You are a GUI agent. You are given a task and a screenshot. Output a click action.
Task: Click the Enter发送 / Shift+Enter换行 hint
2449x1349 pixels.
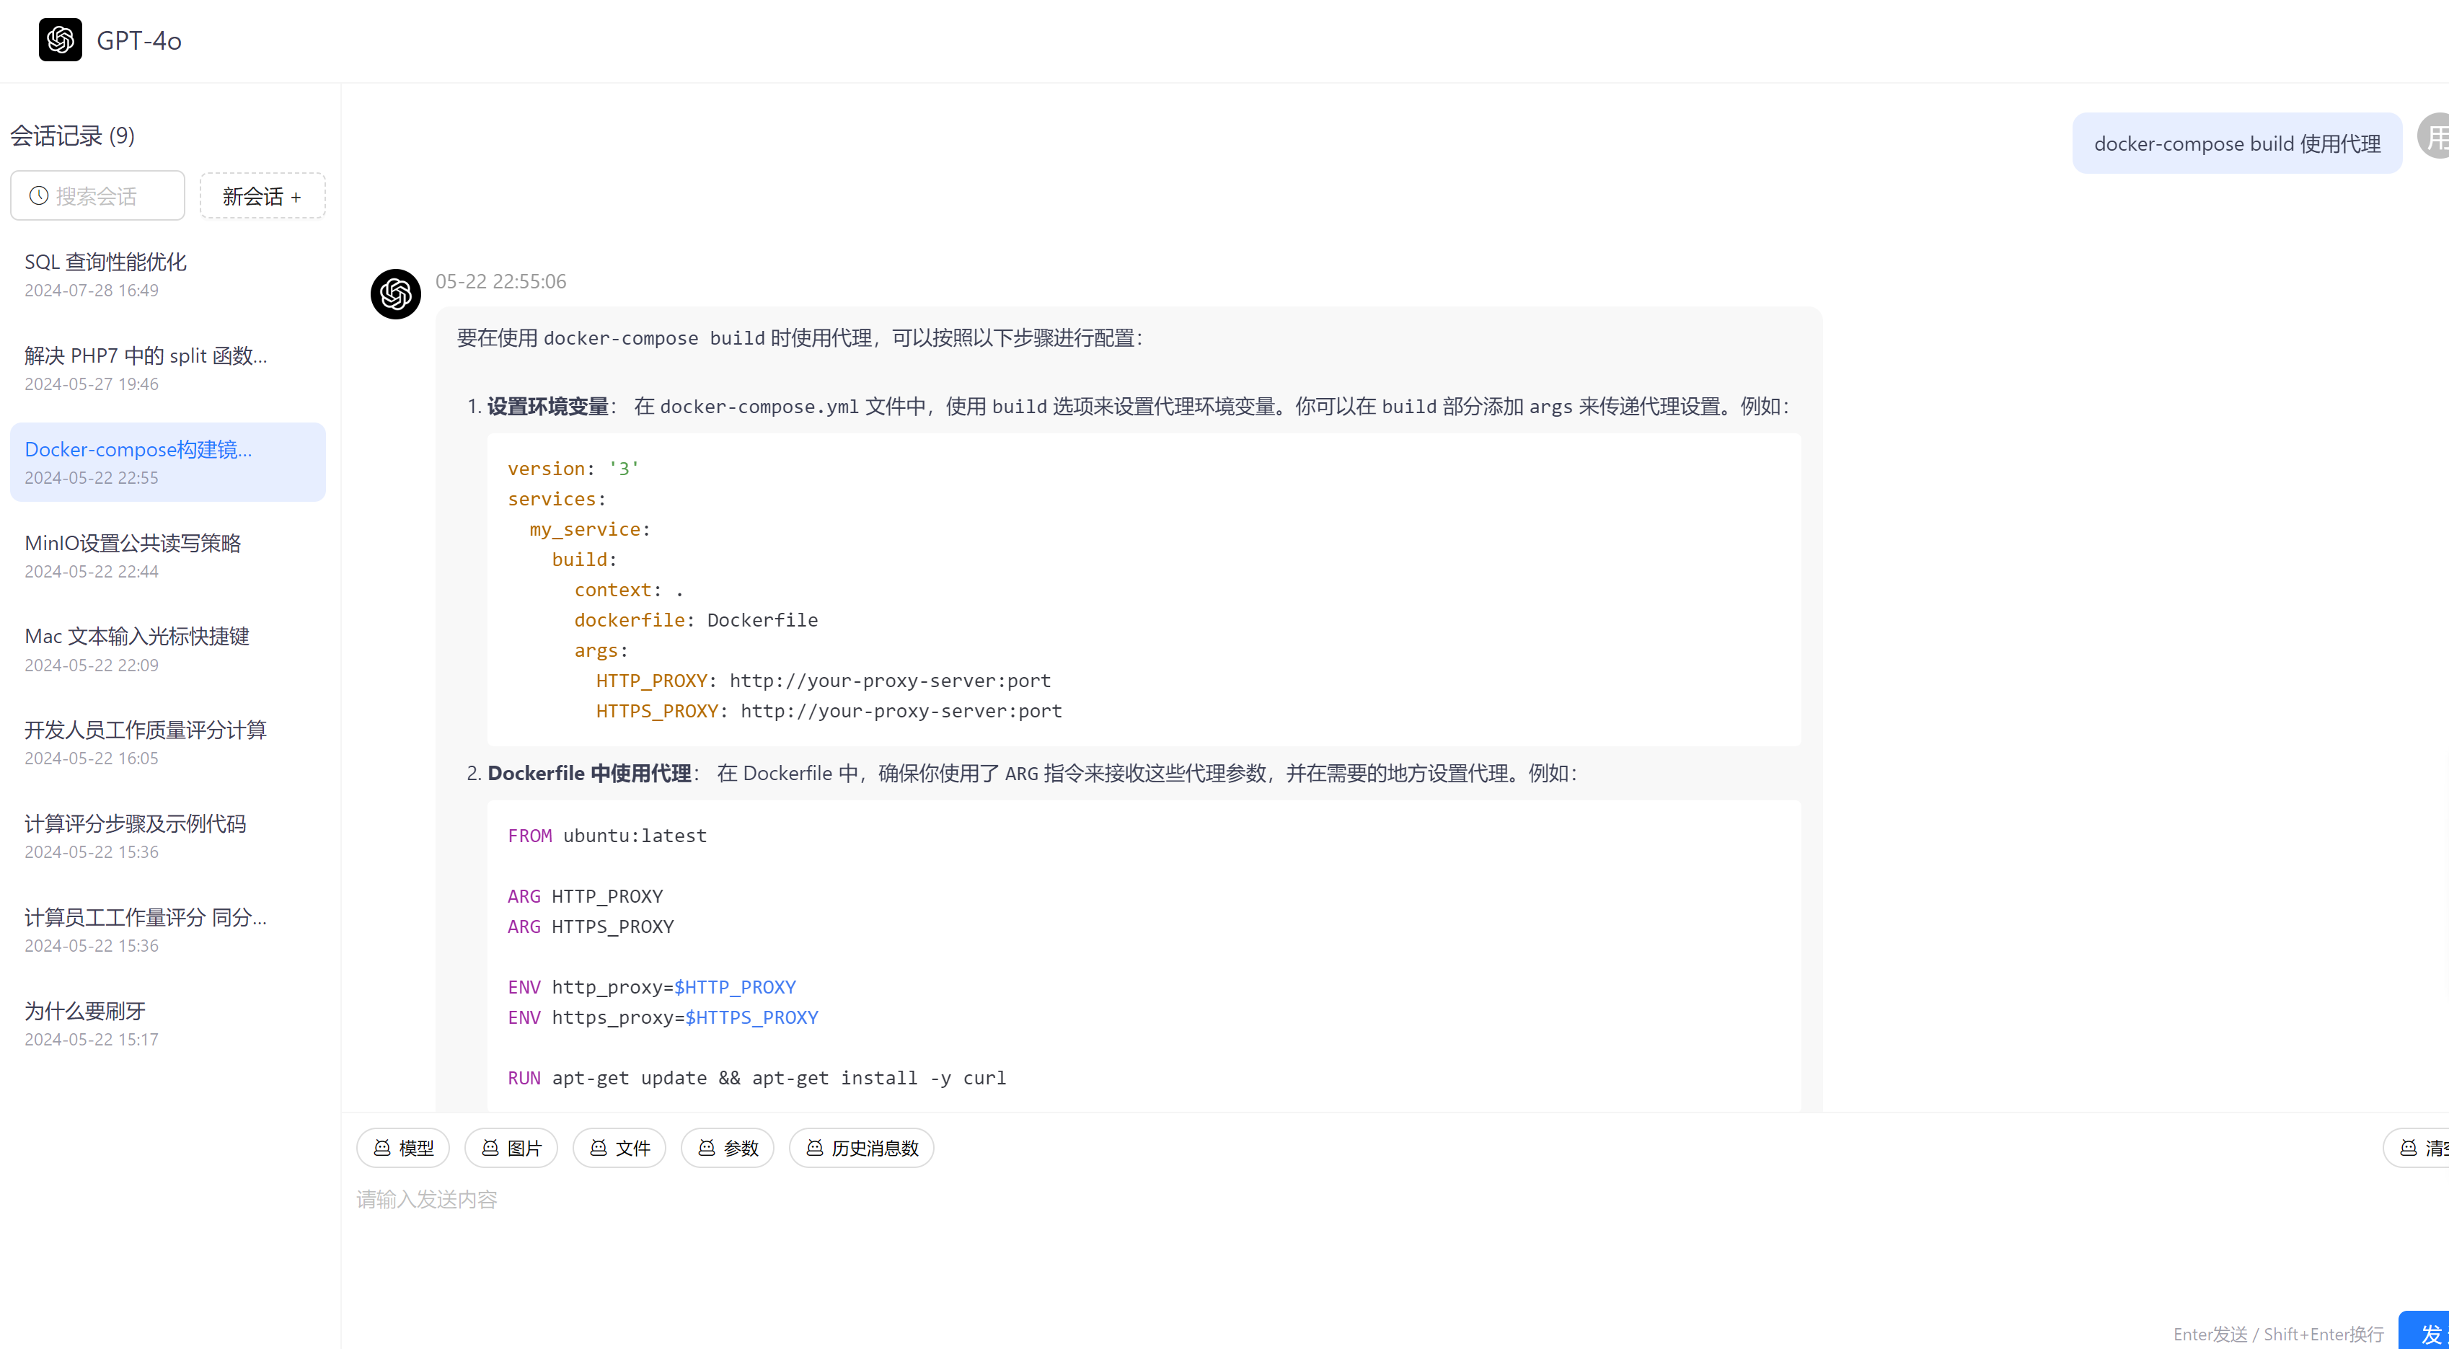point(2279,1334)
